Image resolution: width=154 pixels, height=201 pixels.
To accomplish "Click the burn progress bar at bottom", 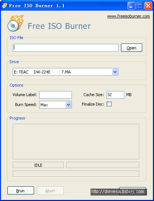I will click(76, 174).
